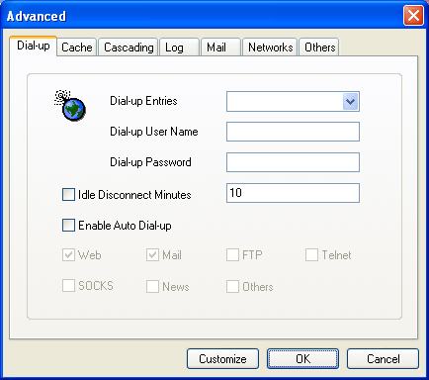Open the Cache tab

coord(77,47)
